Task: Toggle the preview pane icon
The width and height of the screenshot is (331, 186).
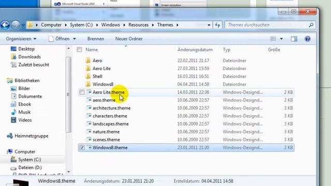Action: (x=294, y=39)
